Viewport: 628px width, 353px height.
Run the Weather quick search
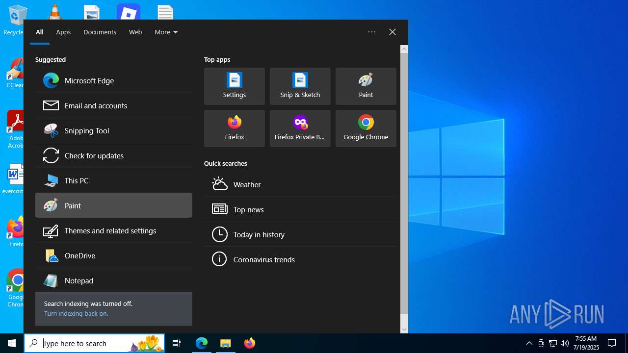(300, 184)
